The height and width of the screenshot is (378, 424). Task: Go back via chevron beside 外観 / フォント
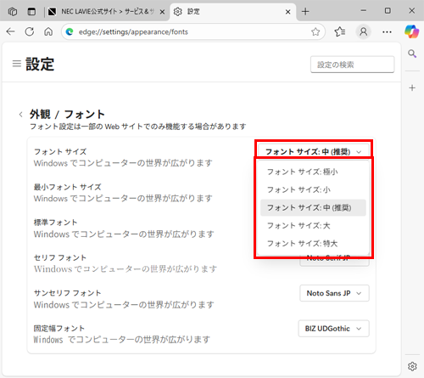coord(20,115)
